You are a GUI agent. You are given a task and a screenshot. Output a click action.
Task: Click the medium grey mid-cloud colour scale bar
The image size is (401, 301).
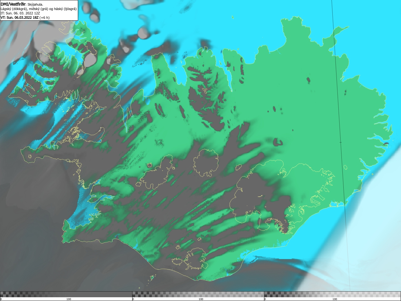[x=198, y=294]
